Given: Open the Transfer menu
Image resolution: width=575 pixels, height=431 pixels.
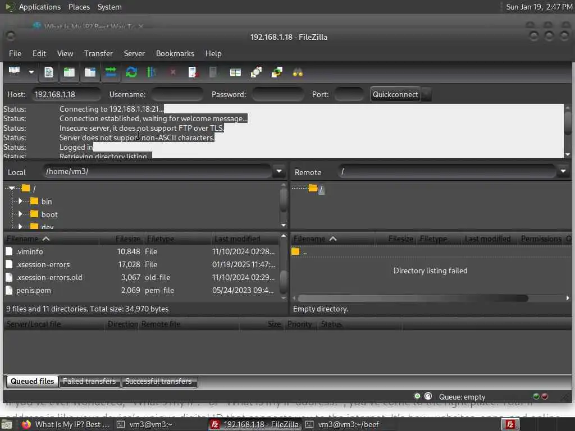Looking at the screenshot, I should coord(98,53).
